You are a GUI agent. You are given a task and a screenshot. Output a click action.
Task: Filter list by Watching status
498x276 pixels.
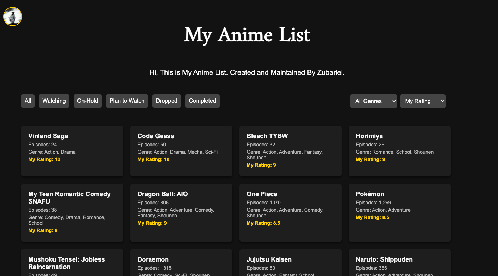[54, 101]
